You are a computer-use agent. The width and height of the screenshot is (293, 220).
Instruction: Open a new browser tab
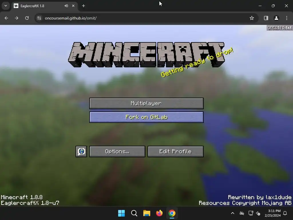tap(84, 6)
